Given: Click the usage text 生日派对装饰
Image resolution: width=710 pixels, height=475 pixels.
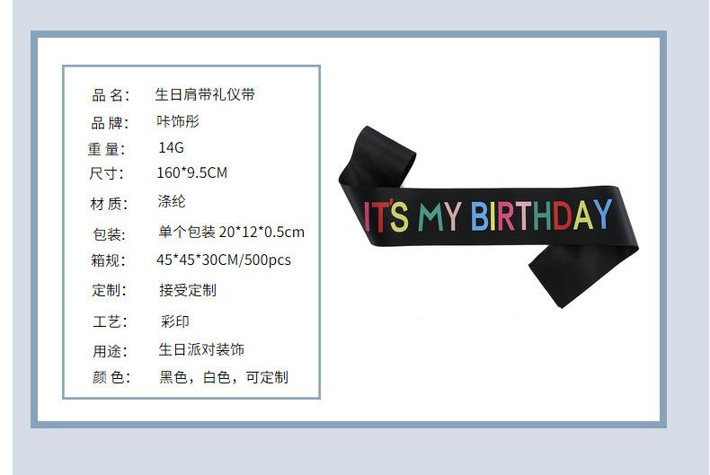Looking at the screenshot, I should point(201,349).
